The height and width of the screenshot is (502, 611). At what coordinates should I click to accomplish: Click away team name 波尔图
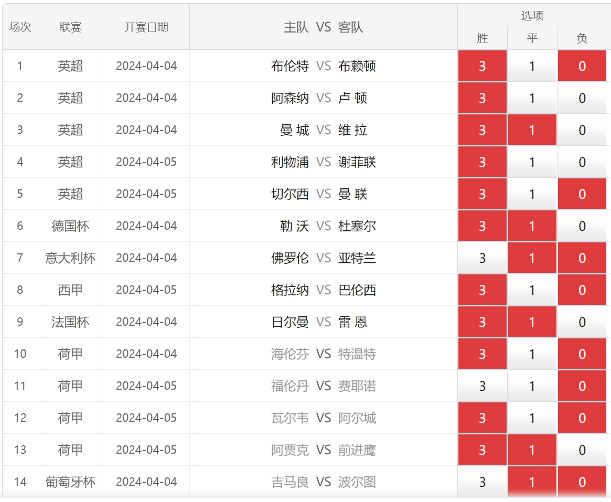pos(357,482)
